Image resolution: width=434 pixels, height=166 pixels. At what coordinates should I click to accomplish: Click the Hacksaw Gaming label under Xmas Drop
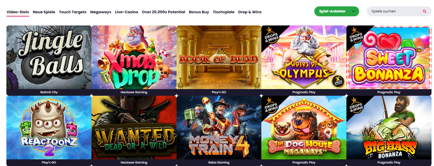pos(134,92)
